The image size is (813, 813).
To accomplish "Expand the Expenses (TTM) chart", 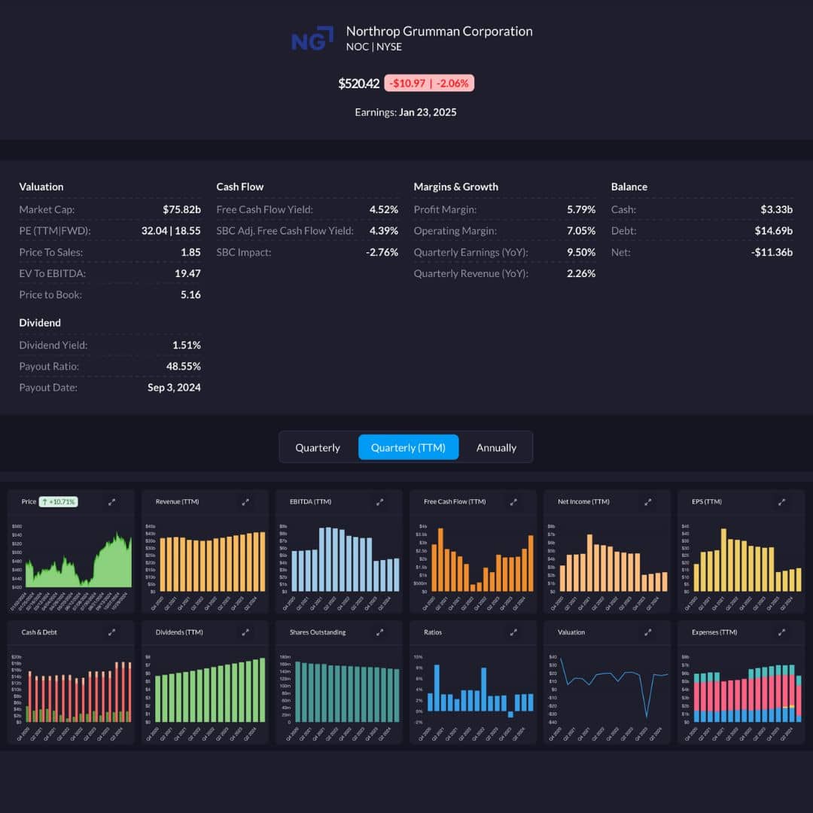I will [781, 632].
